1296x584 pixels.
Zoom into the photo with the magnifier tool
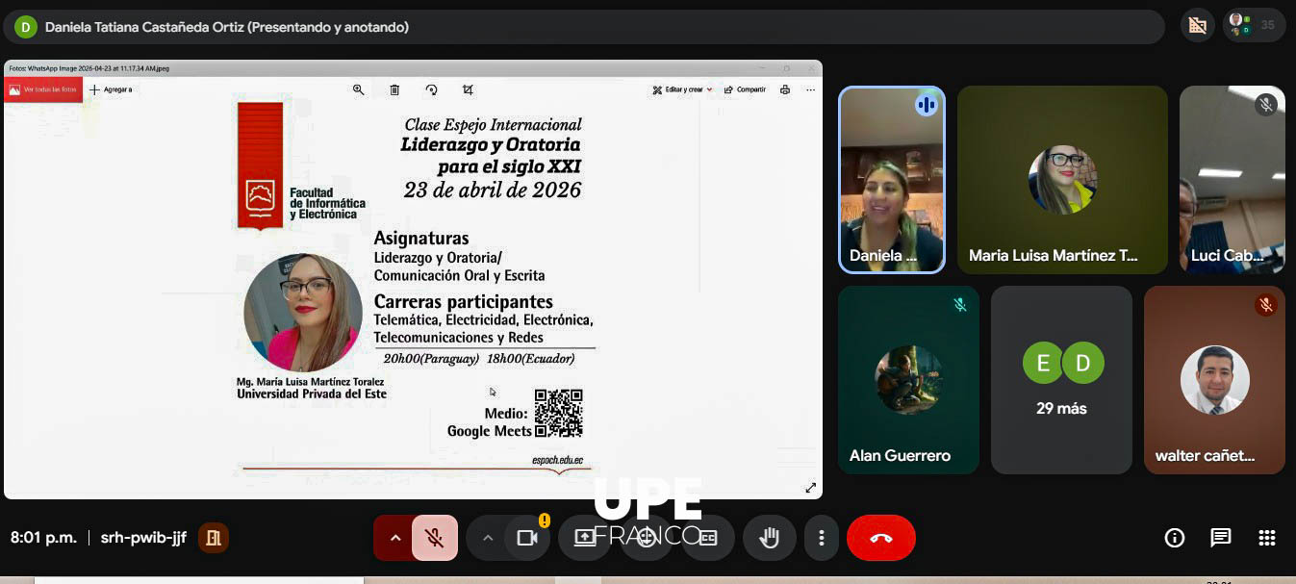click(x=357, y=89)
